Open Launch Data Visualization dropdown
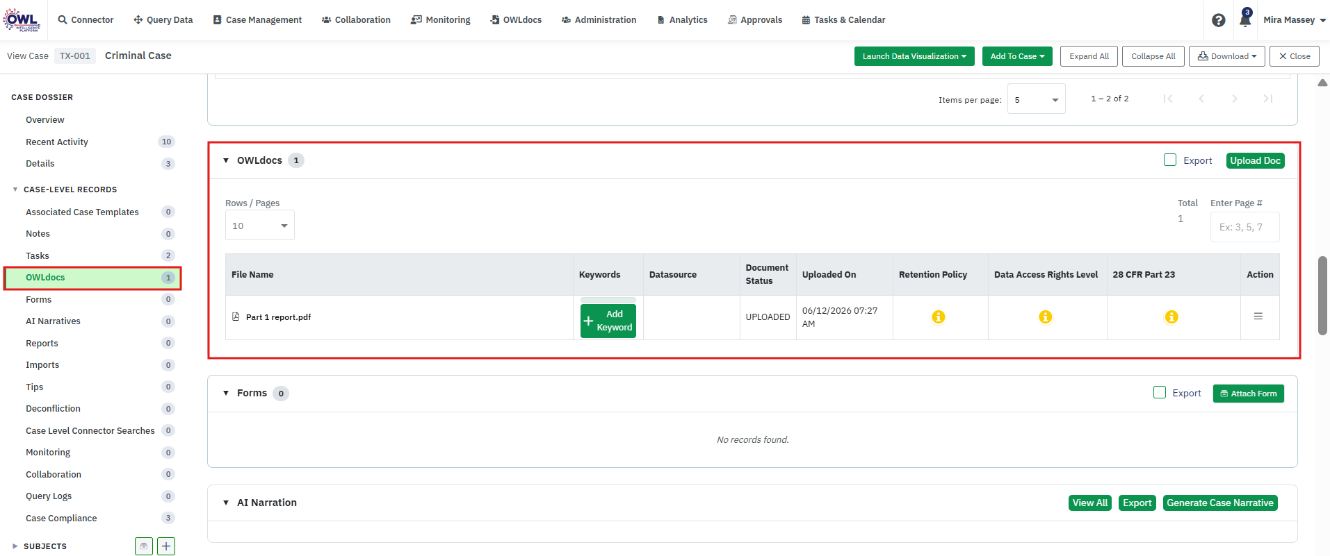This screenshot has width=1330, height=556. pos(914,56)
